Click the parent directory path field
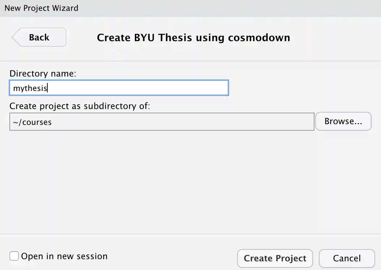Screen dimensions: 381x270 [162, 122]
